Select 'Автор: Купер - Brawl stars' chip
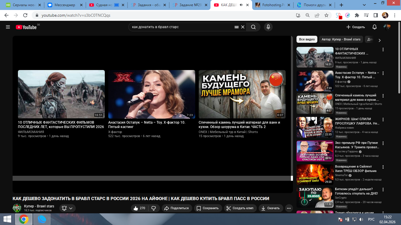Image resolution: width=401 pixels, height=225 pixels. 341,39
